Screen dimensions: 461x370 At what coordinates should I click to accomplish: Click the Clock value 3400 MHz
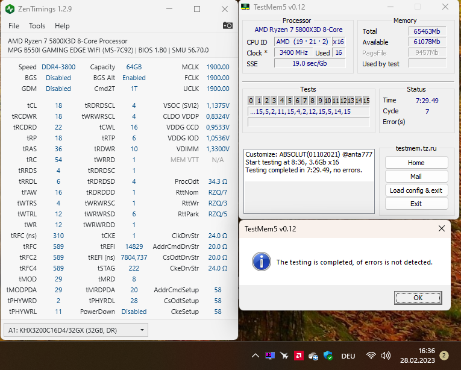(x=293, y=52)
